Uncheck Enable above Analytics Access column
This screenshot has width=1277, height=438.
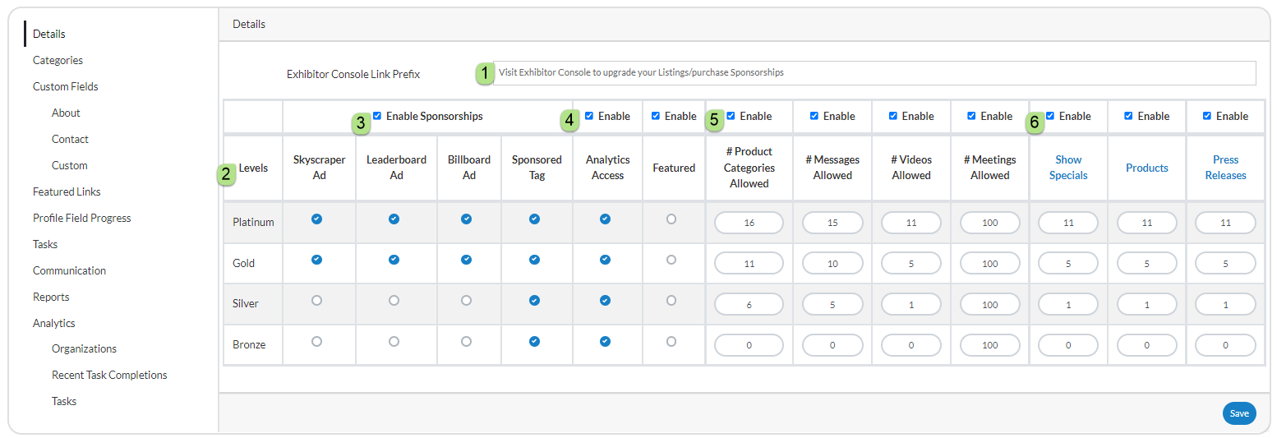[589, 116]
